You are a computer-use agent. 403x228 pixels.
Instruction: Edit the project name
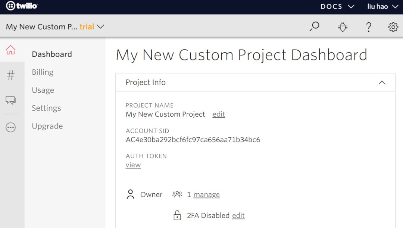218,114
